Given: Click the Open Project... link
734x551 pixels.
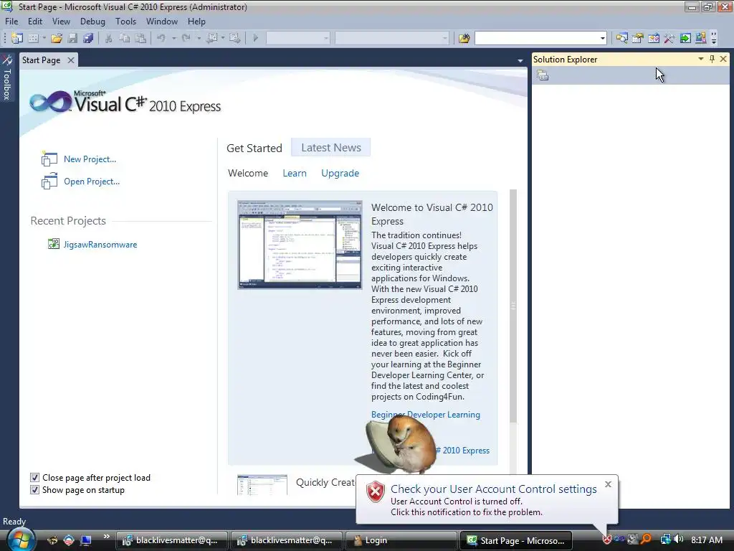Looking at the screenshot, I should [92, 182].
